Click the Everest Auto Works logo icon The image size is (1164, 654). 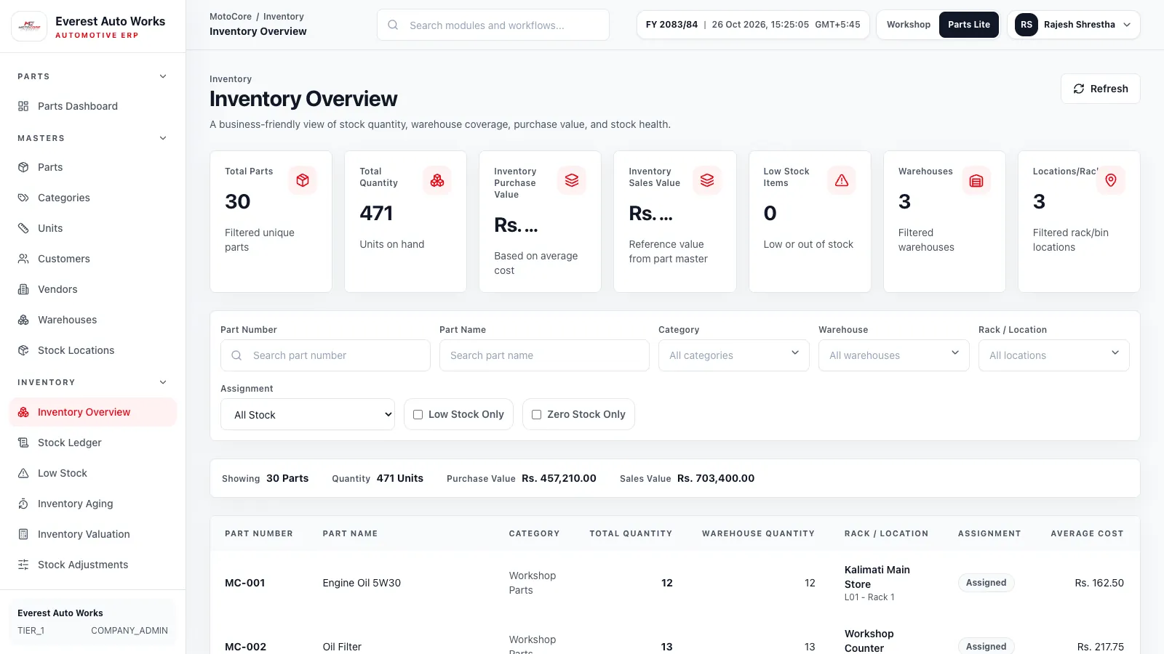click(29, 26)
